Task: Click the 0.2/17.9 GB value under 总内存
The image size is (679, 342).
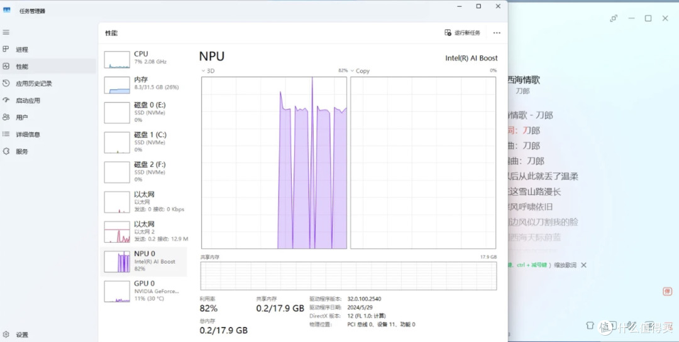Action: tap(223, 330)
